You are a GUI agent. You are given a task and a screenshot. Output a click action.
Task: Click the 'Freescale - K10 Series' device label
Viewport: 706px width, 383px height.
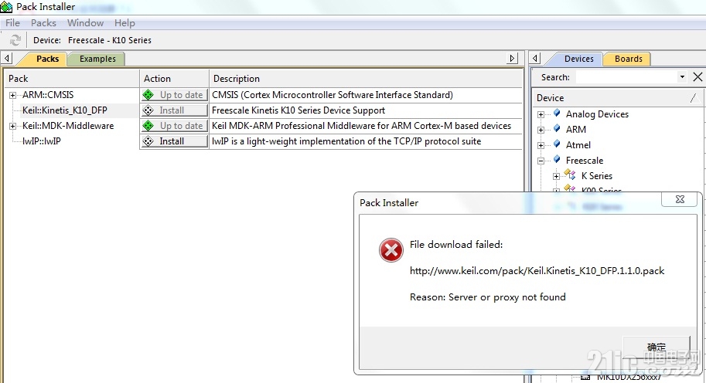[109, 40]
